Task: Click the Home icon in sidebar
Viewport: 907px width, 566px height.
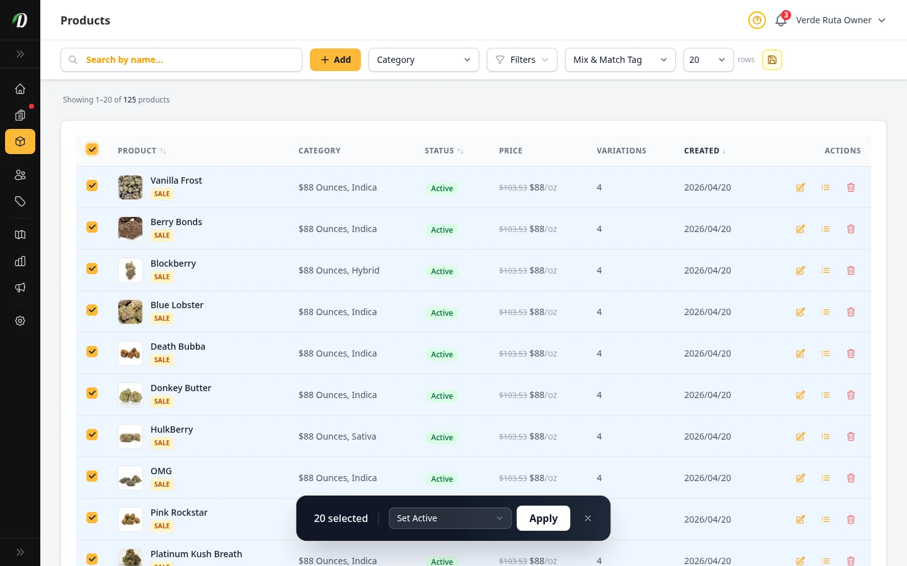Action: [20, 89]
